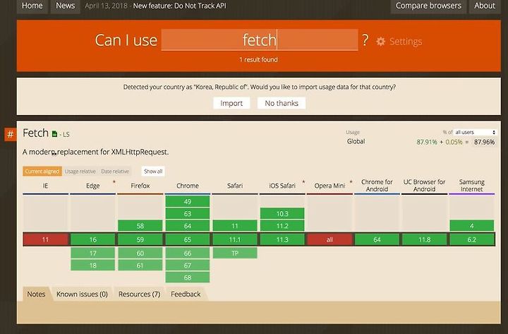The width and height of the screenshot is (508, 334).
Task: Click the Firefox 58 cell
Action: [x=140, y=226]
